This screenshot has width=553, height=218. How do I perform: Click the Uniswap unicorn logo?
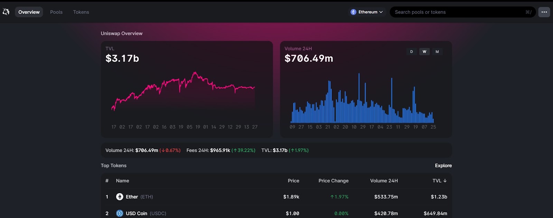[6, 12]
